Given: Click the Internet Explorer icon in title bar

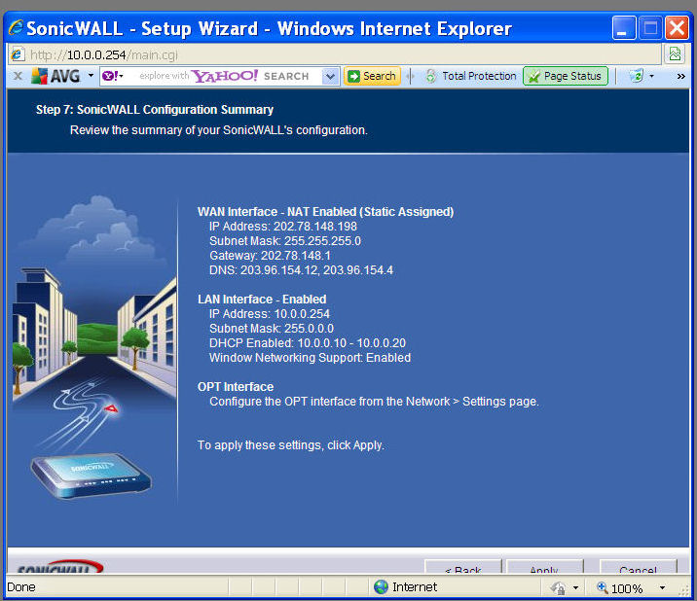Looking at the screenshot, I should click(16, 28).
